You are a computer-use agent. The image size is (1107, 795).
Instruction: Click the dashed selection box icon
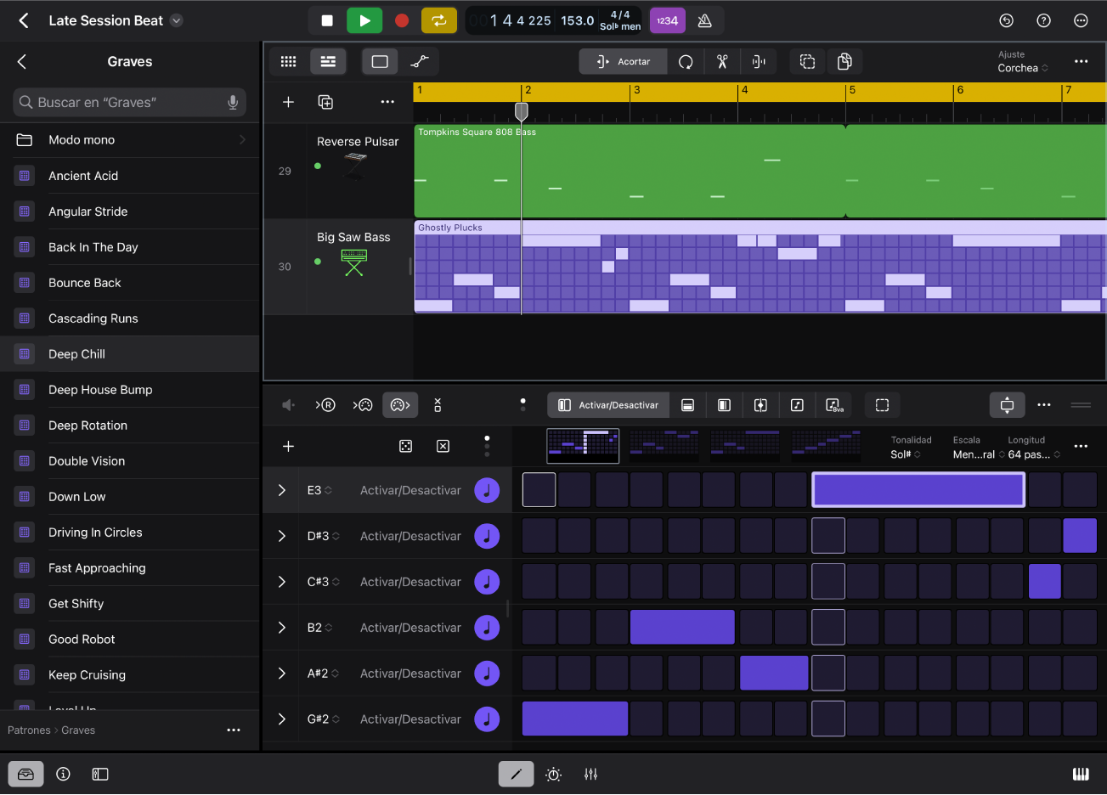882,405
